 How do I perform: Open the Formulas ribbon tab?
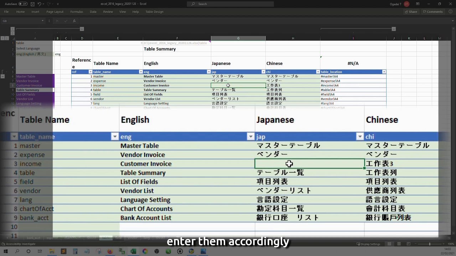tap(77, 12)
